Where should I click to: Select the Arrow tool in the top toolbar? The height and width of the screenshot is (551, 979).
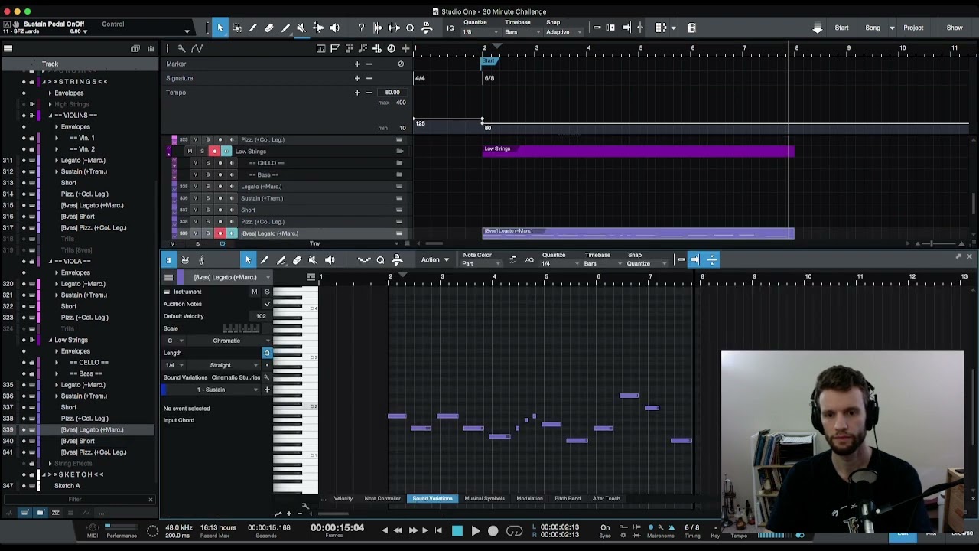tap(220, 28)
